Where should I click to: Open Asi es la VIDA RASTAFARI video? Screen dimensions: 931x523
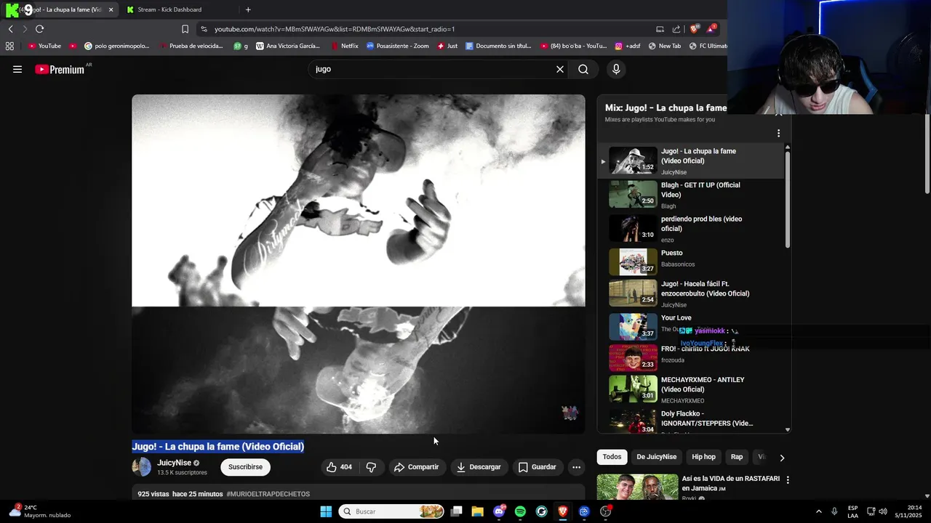pos(730,483)
